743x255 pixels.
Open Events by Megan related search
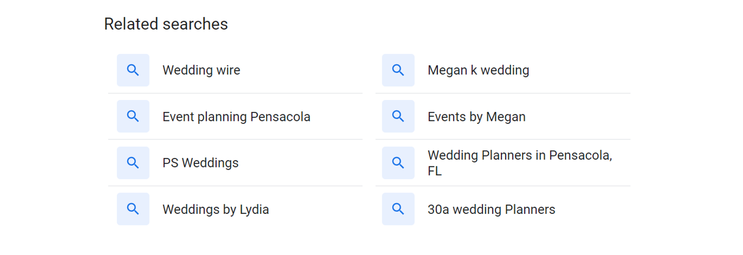pyautogui.click(x=503, y=116)
